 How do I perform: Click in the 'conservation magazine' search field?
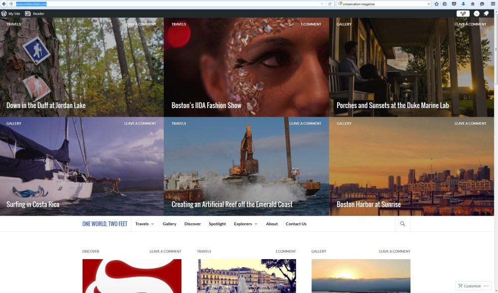383,4
